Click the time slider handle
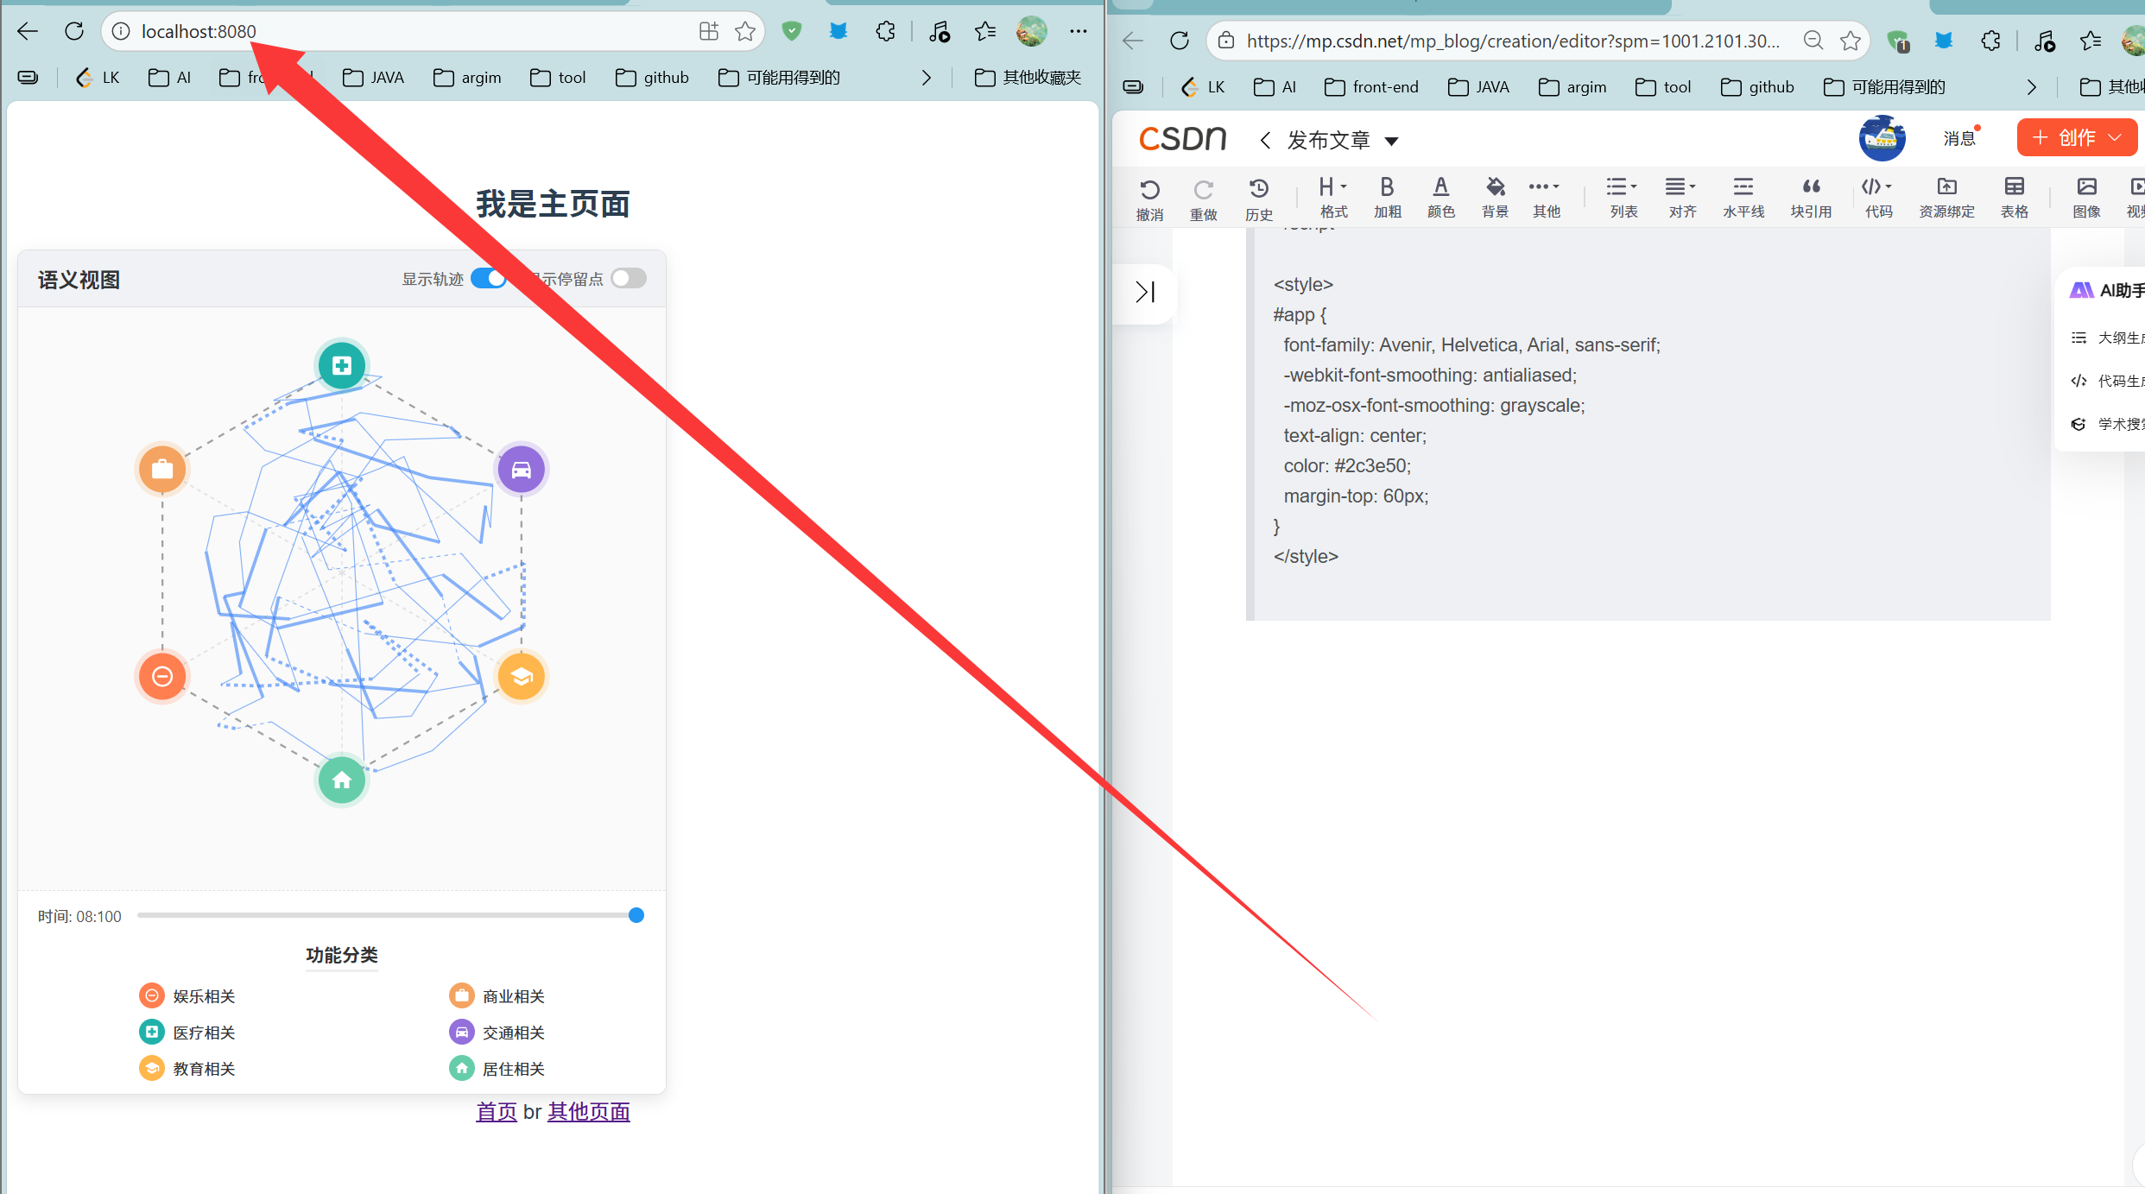The image size is (2145, 1194). coord(636,915)
